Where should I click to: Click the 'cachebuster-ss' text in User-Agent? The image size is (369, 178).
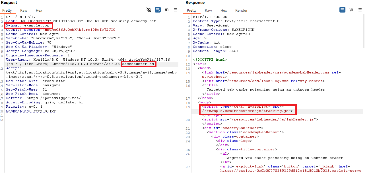pos(138,64)
